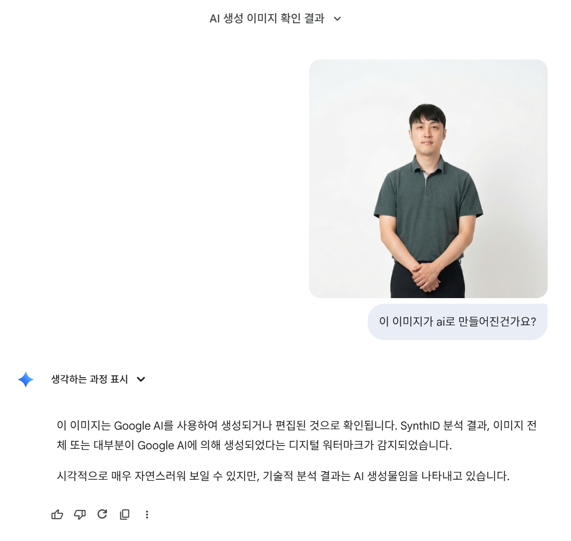571x541 pixels.
Task: Regenerate the response with the redo icon
Action: 102,514
